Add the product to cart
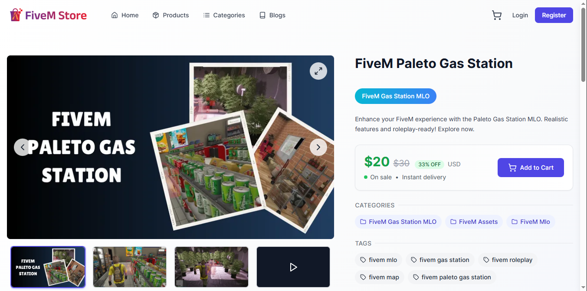Image resolution: width=587 pixels, height=291 pixels. click(x=531, y=168)
